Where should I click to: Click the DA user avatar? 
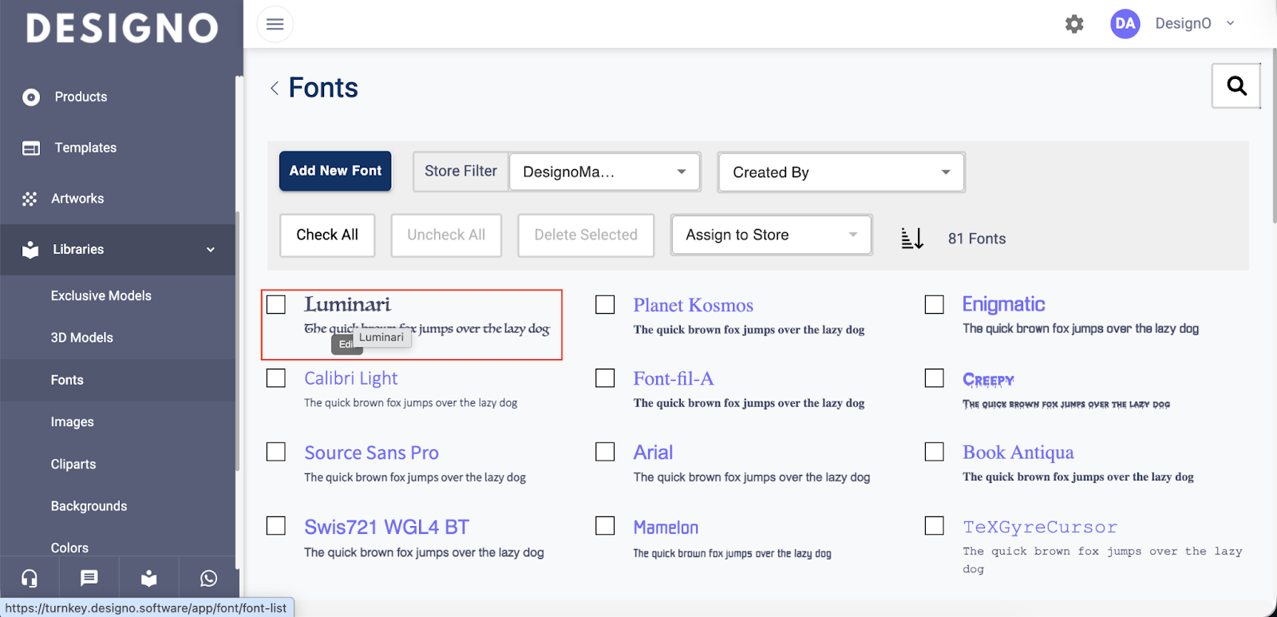(1125, 24)
